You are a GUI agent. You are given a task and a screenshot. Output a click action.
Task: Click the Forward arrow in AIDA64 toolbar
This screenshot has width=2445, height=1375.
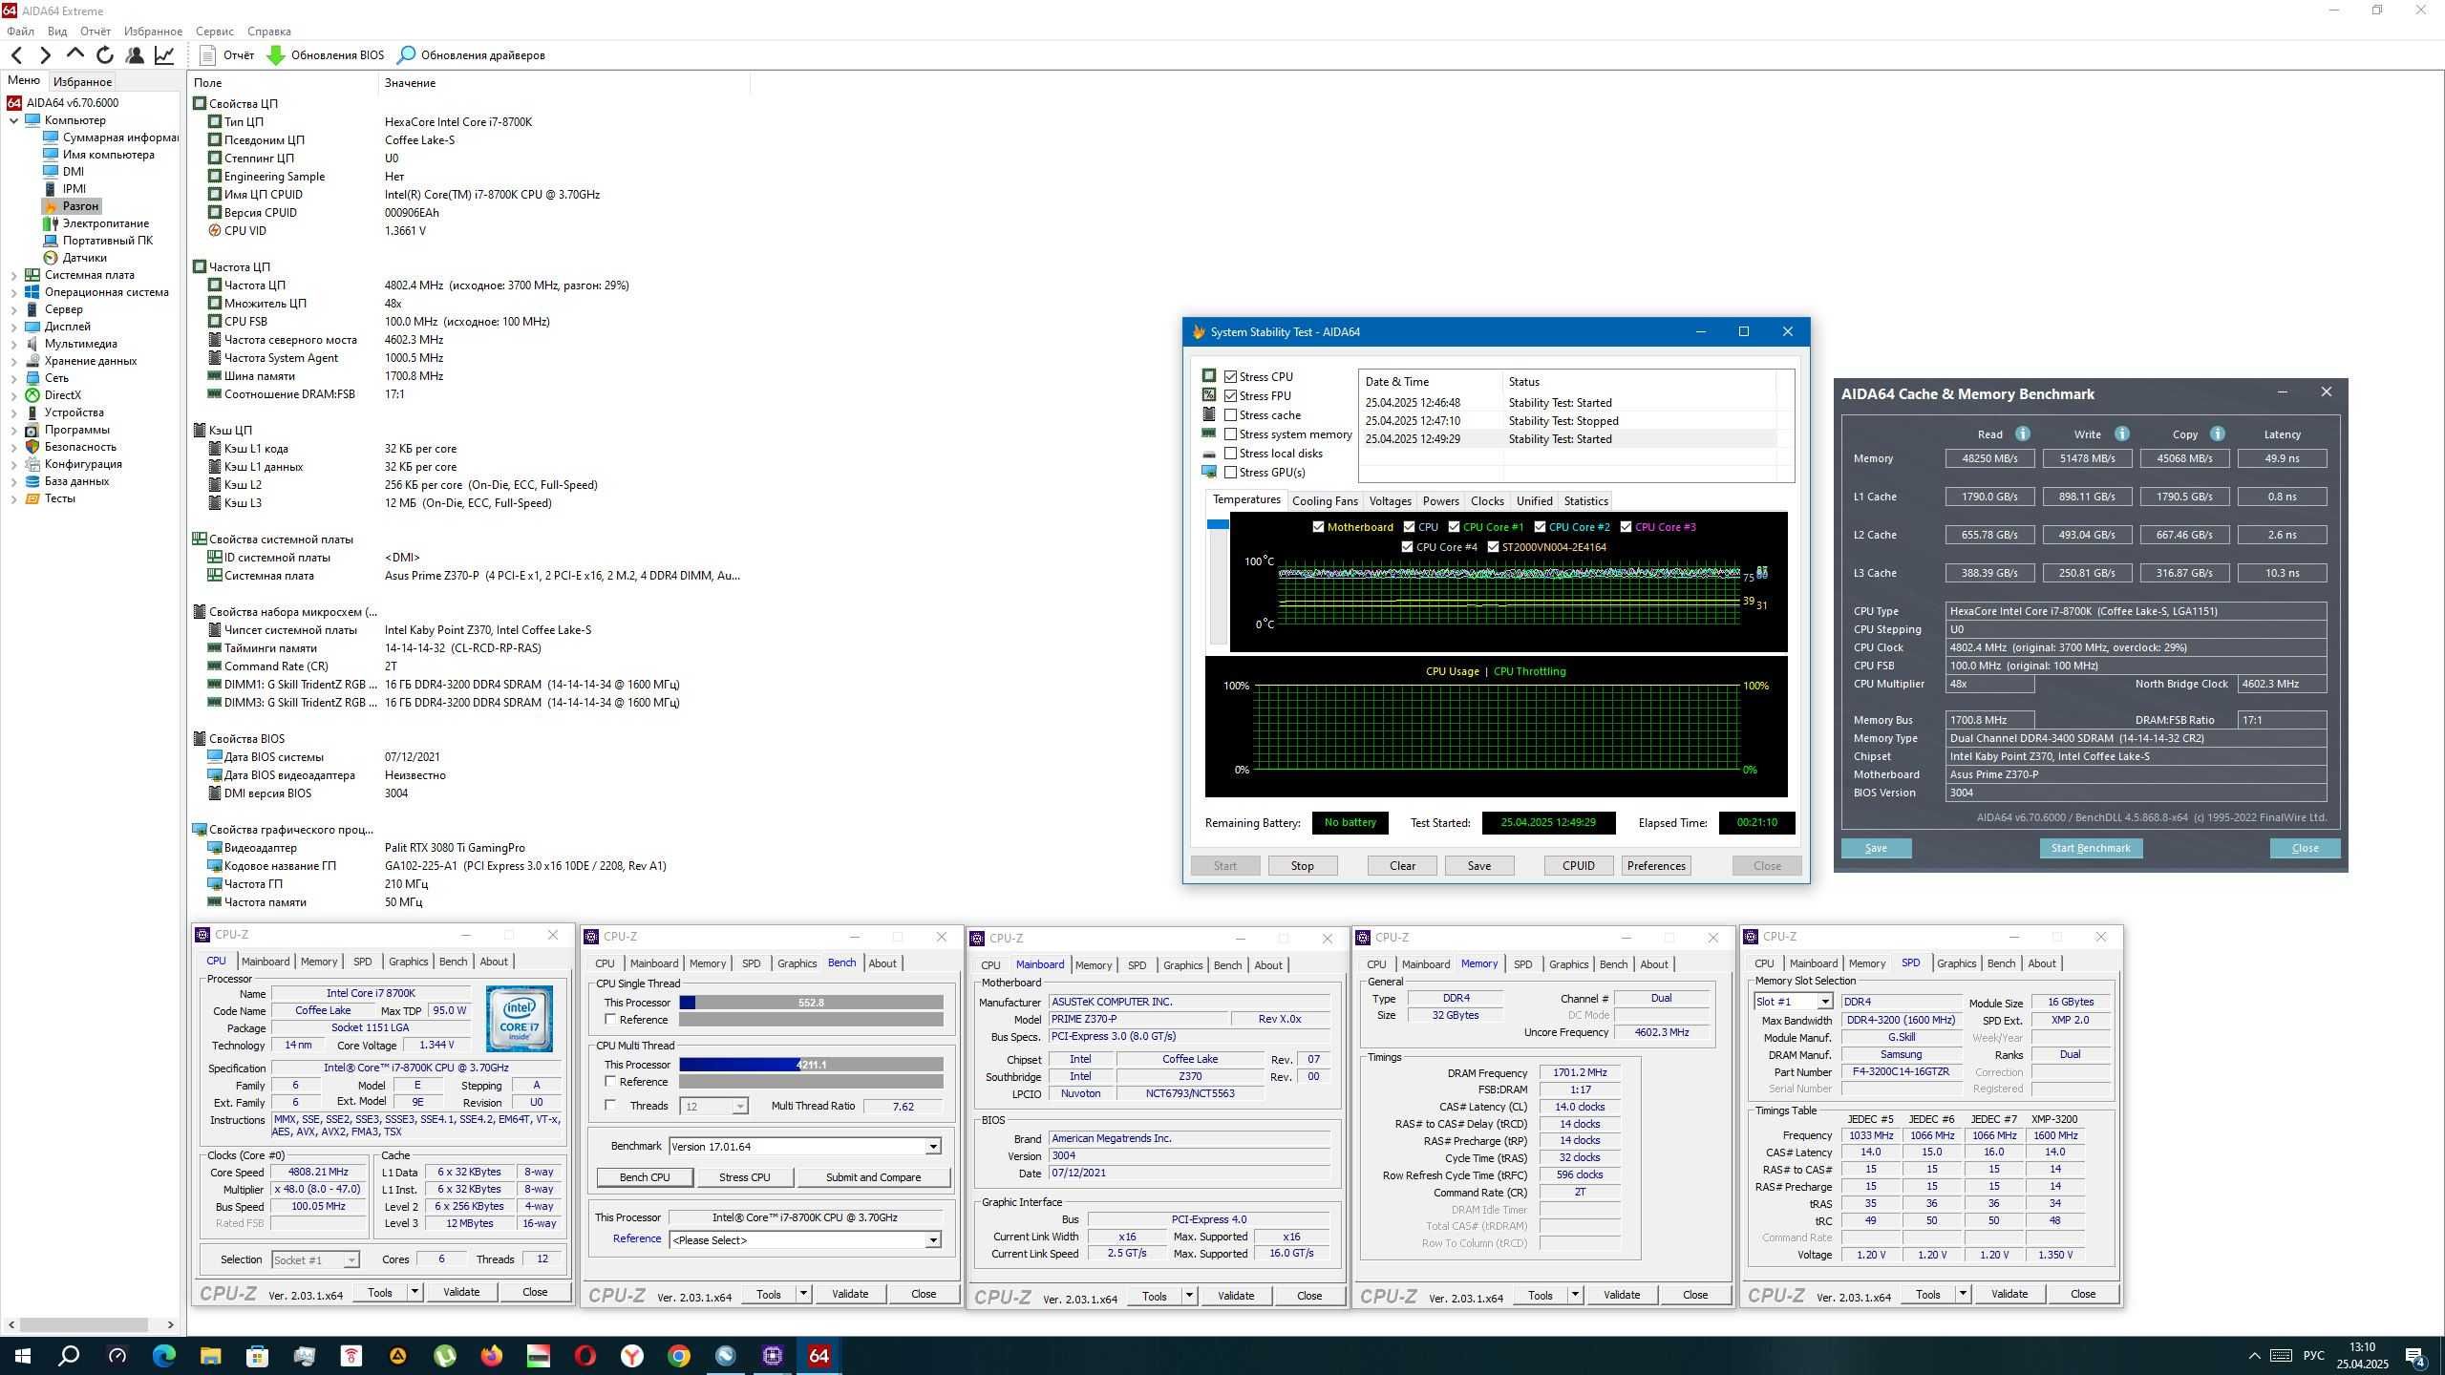45,55
